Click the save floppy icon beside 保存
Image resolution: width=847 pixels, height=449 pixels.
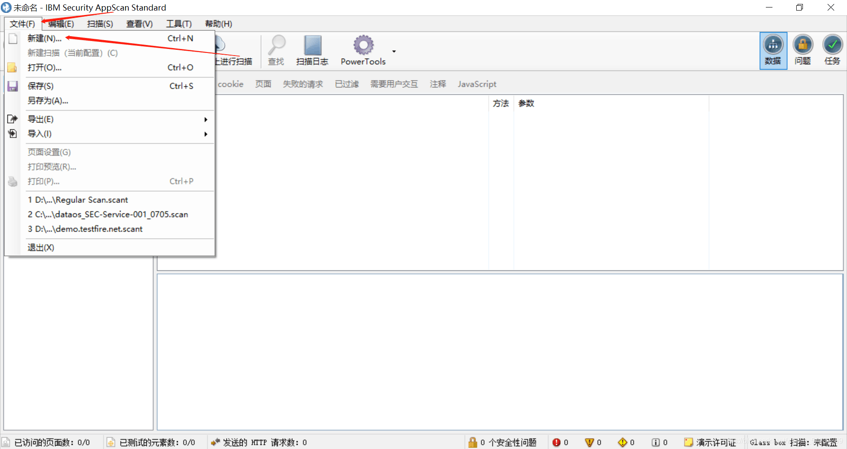tap(12, 86)
